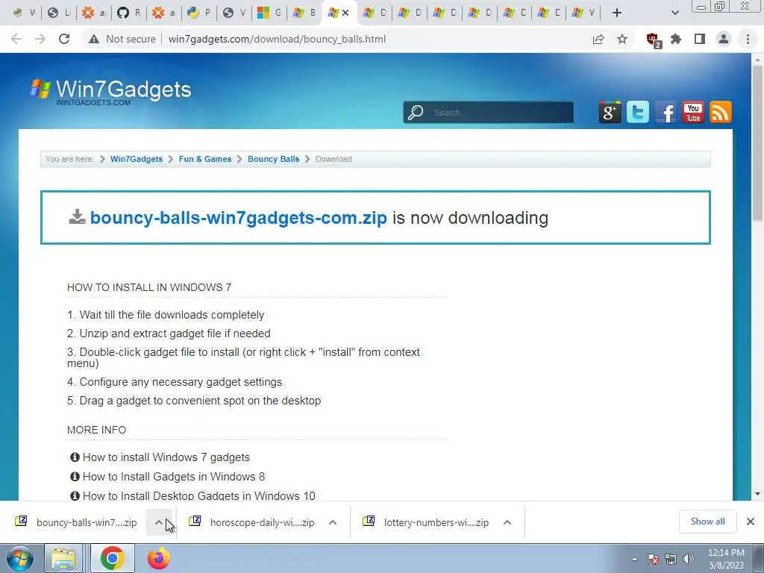Open Firefox from taskbar

click(159, 558)
